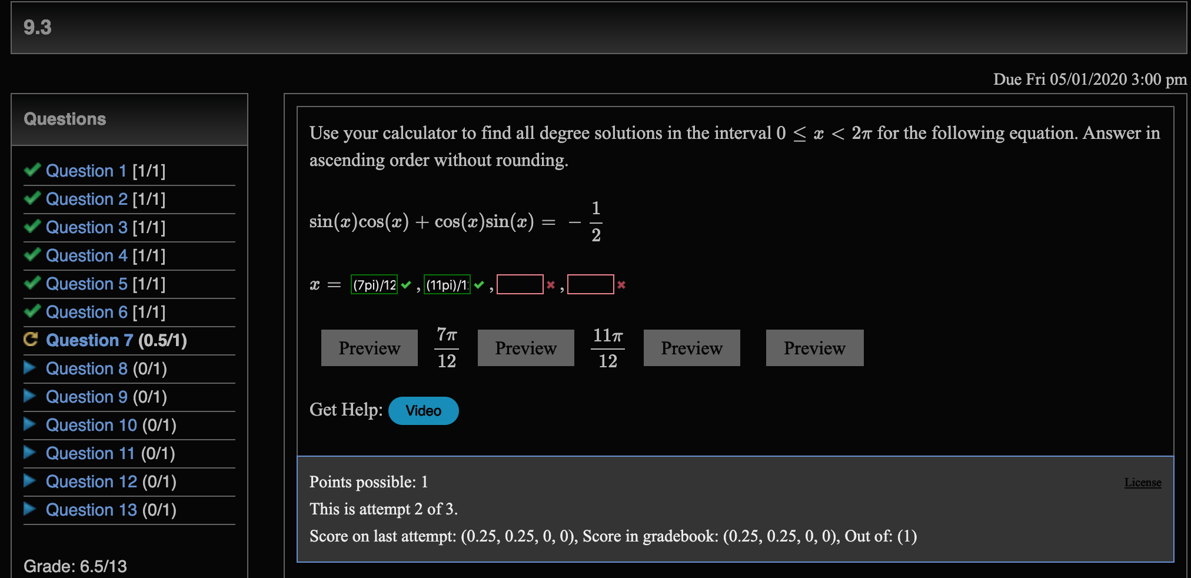Click red X after fourth answer
1191x578 pixels.
pos(621,285)
